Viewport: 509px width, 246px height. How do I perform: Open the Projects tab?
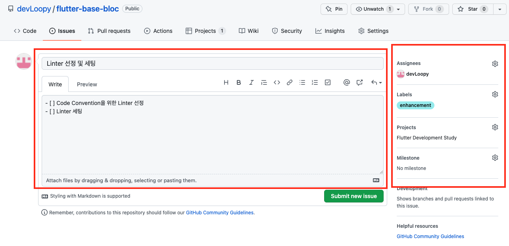coord(206,31)
